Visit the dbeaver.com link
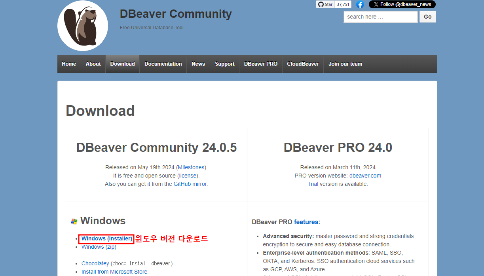The width and height of the screenshot is (484, 276). [365, 176]
